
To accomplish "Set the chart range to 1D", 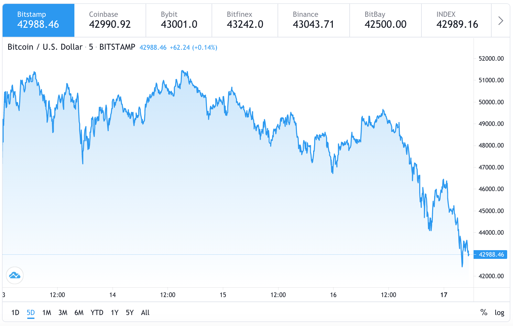I will point(15,312).
